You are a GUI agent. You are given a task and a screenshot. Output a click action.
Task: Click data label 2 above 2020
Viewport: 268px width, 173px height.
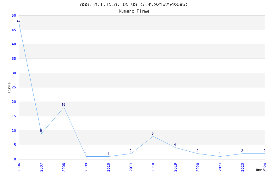pos(197,151)
